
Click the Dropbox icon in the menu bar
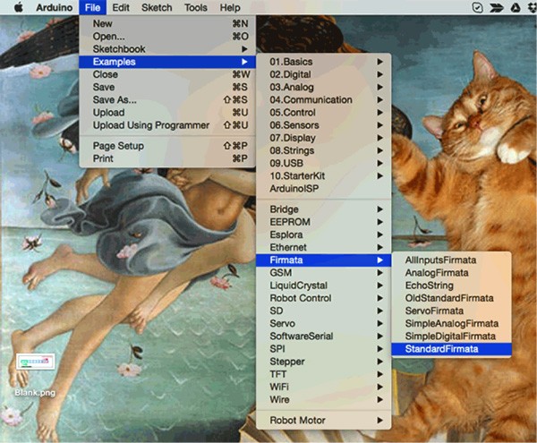532,7
